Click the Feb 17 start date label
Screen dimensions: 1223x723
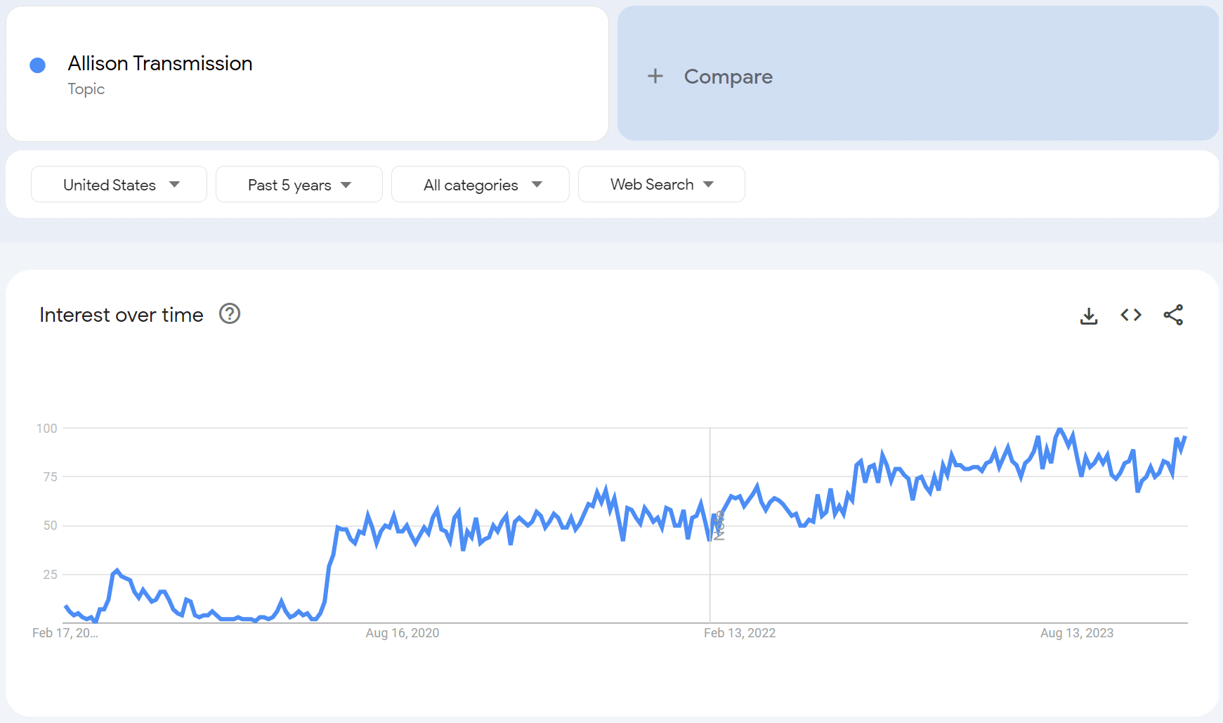(x=65, y=633)
